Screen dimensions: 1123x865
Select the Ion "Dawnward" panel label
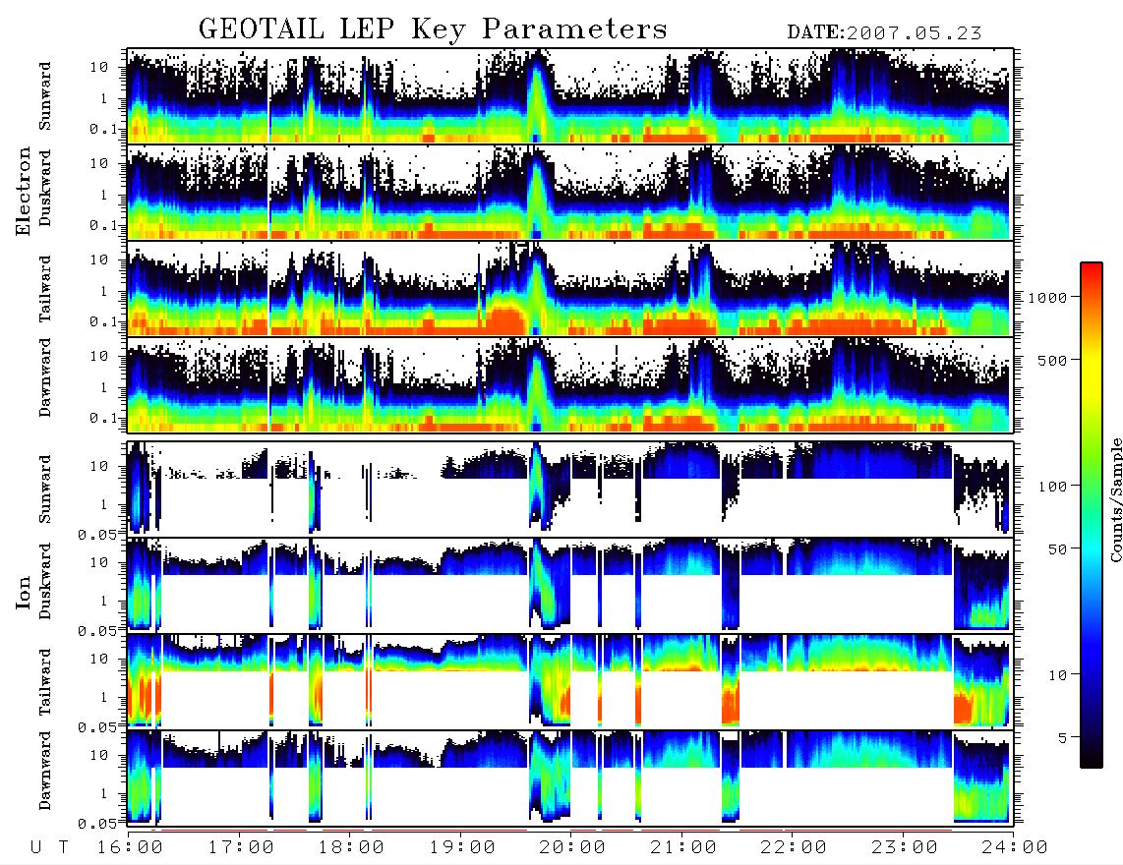45,771
